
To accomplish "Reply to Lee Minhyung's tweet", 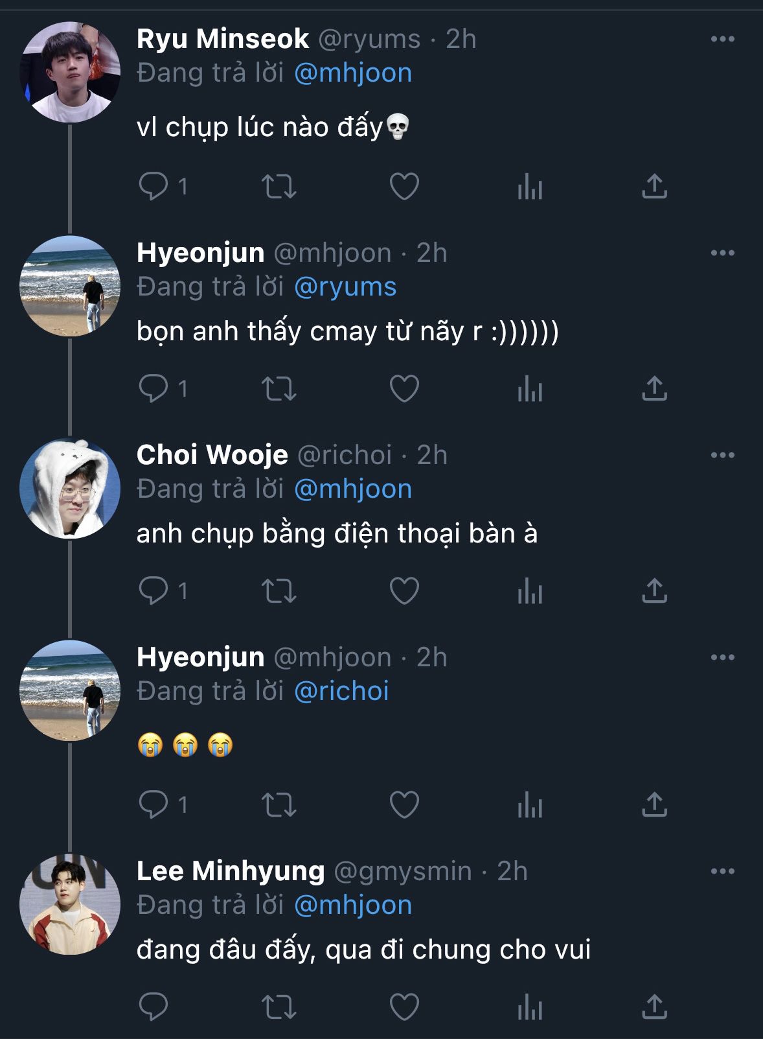I will tap(154, 1007).
